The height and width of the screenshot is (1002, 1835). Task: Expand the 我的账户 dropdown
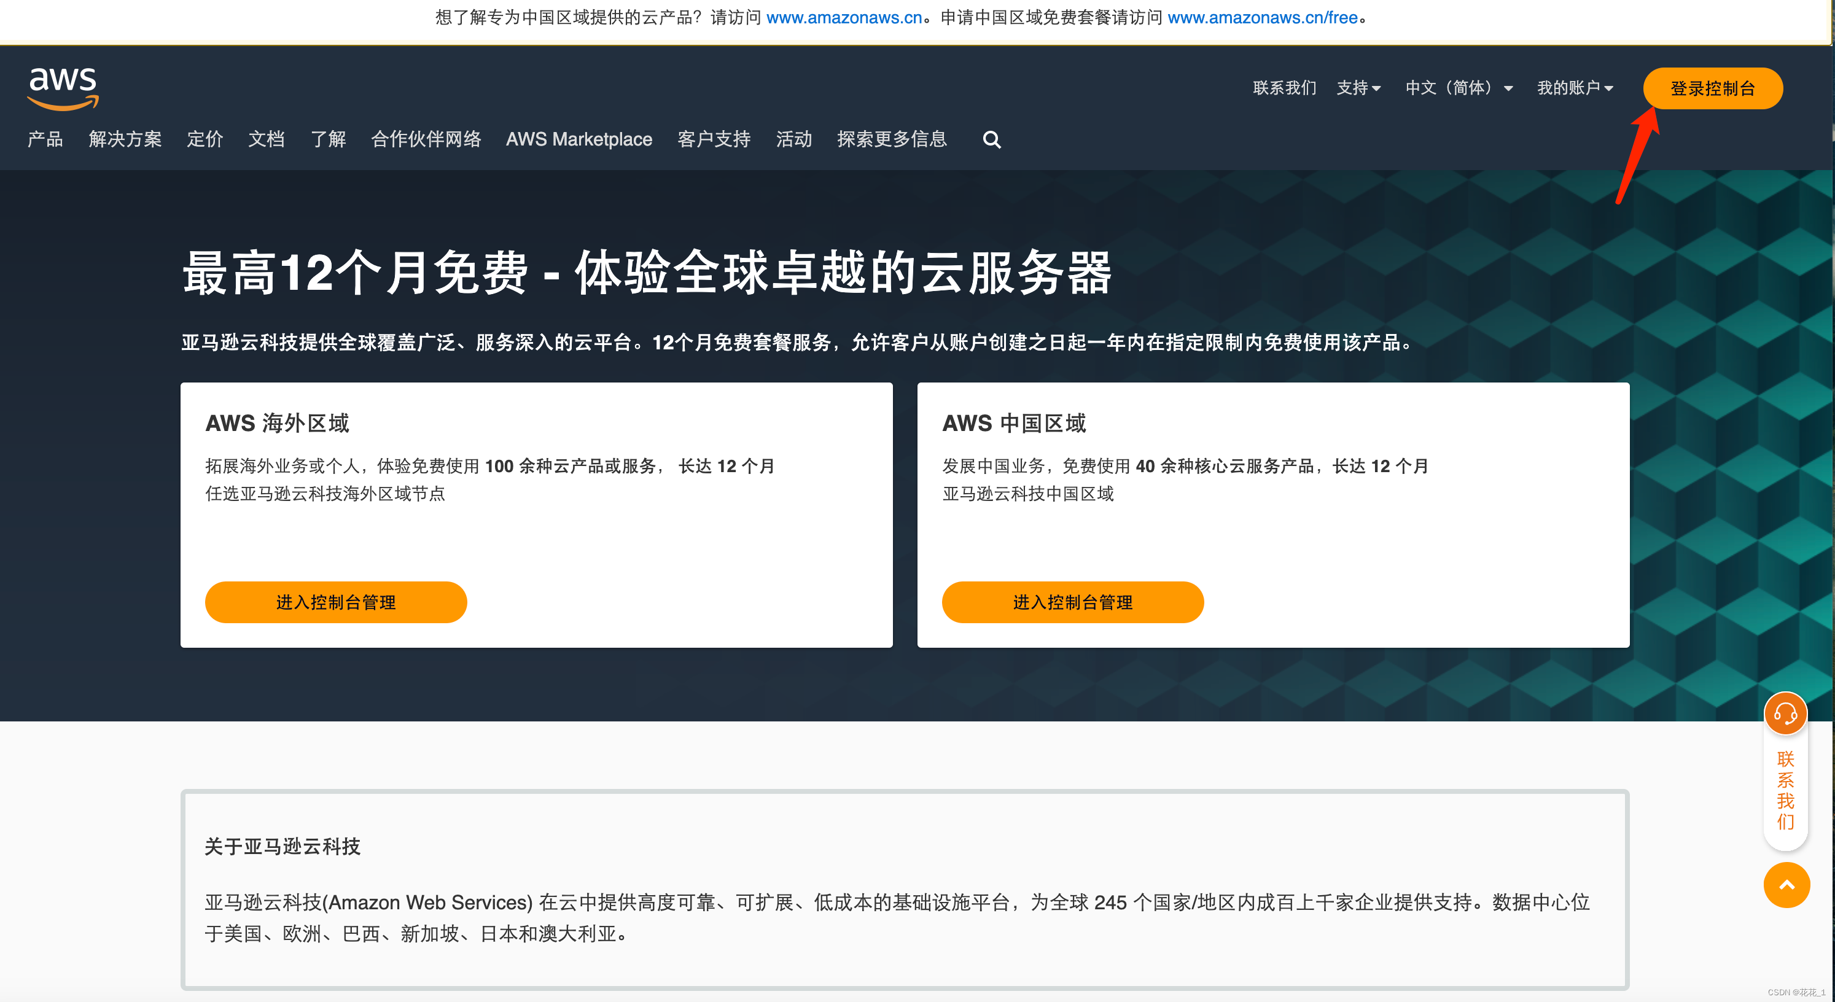click(1574, 88)
